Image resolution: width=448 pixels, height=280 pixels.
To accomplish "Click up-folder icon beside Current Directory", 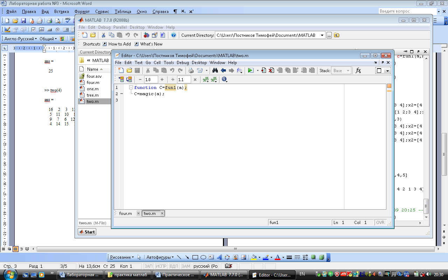I will [x=336, y=35].
